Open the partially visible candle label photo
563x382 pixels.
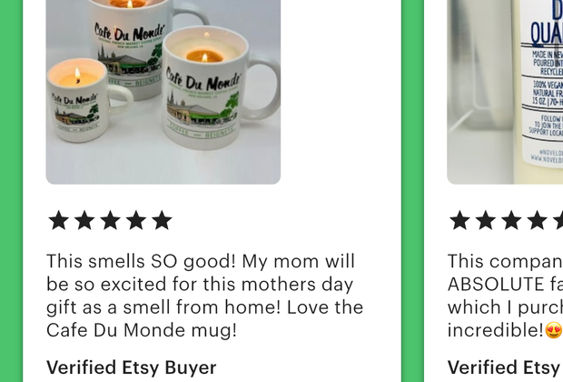[505, 92]
